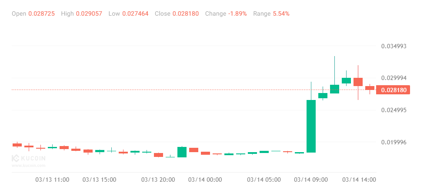Click the High price value 0.029057
Image resolution: width=427 pixels, height=193 pixels.
pos(89,13)
